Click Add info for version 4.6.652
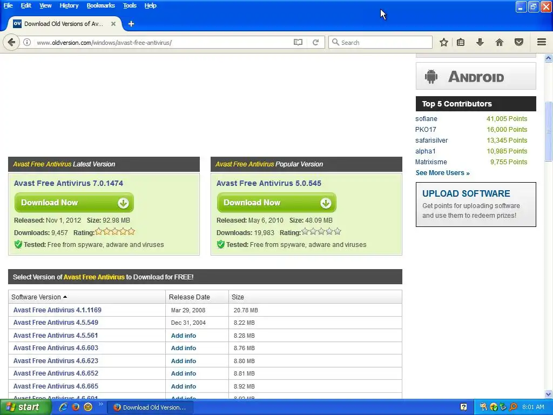 (184, 373)
